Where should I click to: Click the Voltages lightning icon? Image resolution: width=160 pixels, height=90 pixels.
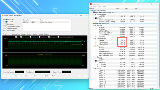coord(96,25)
